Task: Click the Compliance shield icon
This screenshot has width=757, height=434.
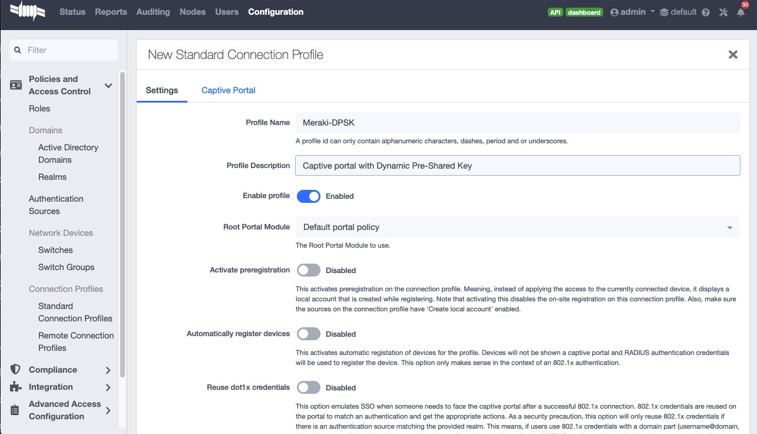Action: click(16, 370)
